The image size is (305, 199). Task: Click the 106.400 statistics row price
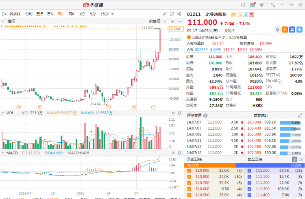tap(254, 128)
